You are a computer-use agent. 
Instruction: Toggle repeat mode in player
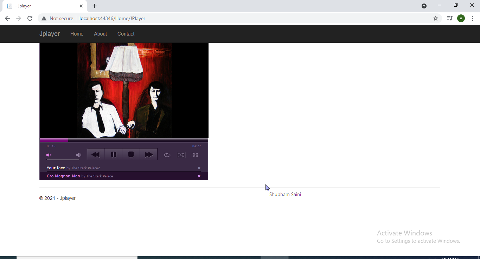167,155
